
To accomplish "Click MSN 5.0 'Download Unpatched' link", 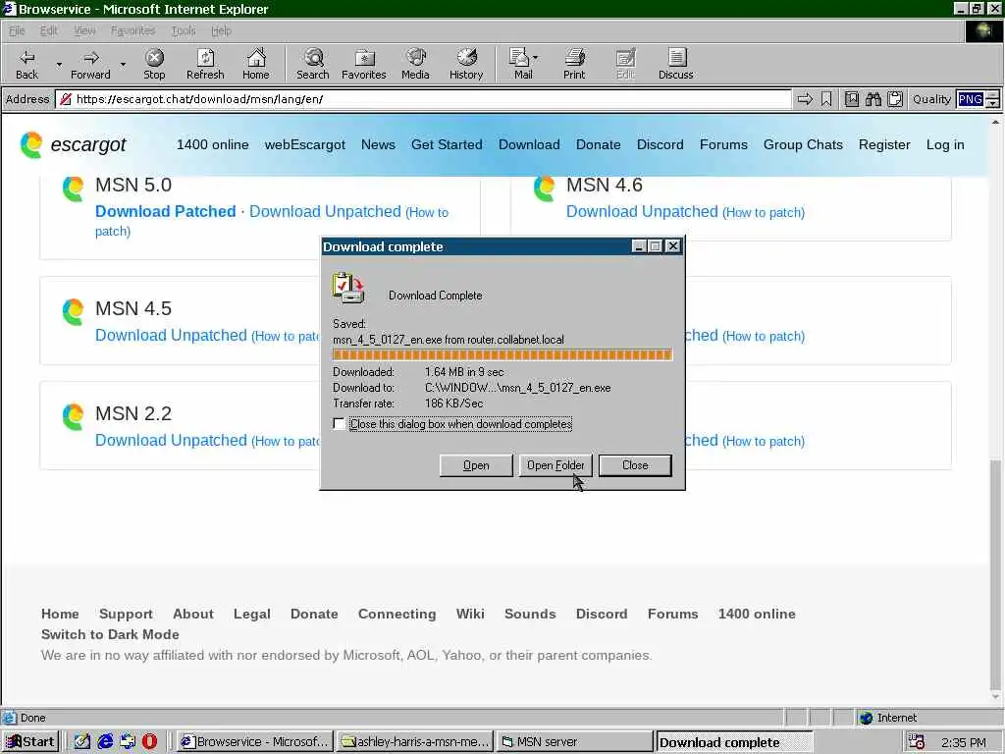I will pyautogui.click(x=325, y=212).
